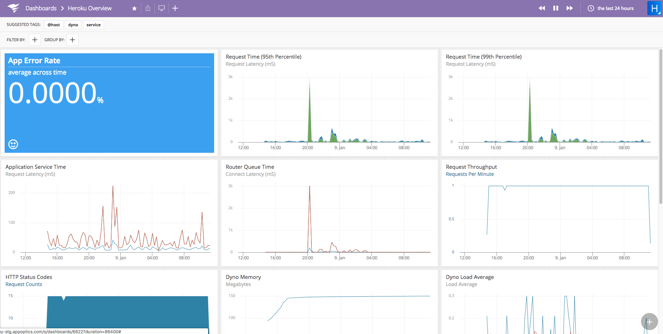This screenshot has width=663, height=334.
Task: Open the share dashboard icon
Action: click(148, 8)
